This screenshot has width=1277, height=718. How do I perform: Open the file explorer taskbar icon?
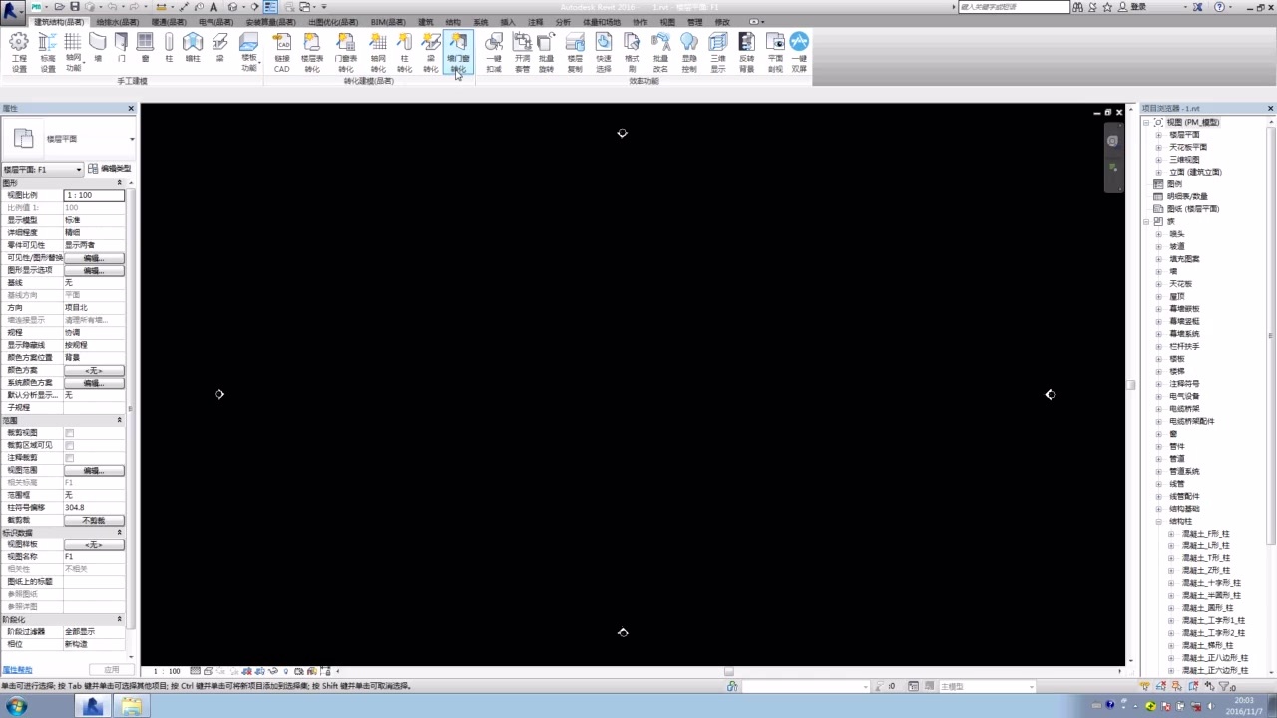(x=132, y=706)
